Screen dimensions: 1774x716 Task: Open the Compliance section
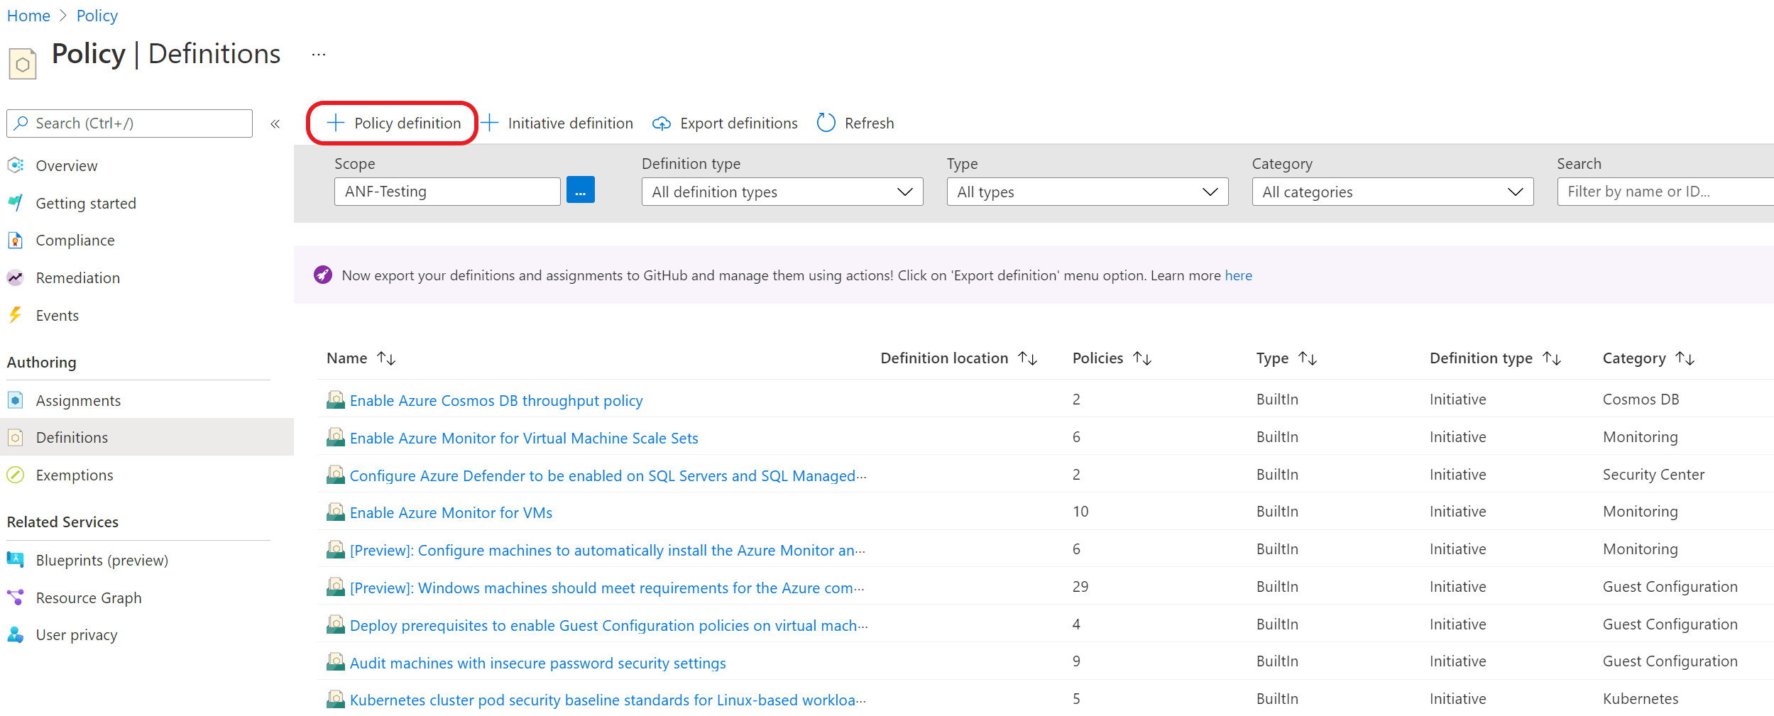(x=75, y=240)
